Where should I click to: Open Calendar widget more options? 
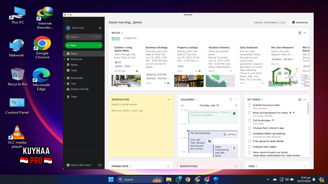tap(236, 100)
